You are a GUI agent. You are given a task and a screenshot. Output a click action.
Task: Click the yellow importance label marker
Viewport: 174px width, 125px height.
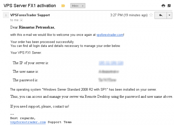[x=63, y=6]
